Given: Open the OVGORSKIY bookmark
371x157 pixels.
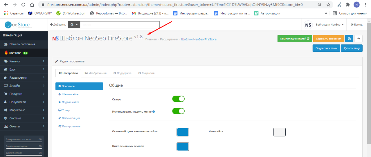Looking at the screenshot, I should coord(40,13).
